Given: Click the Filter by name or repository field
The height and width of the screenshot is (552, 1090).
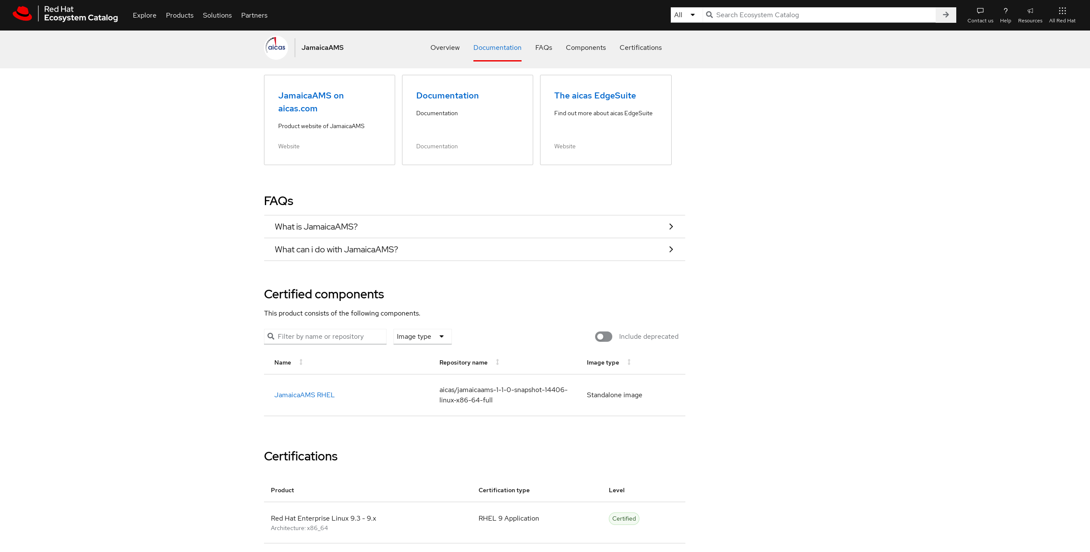Looking at the screenshot, I should 325,337.
